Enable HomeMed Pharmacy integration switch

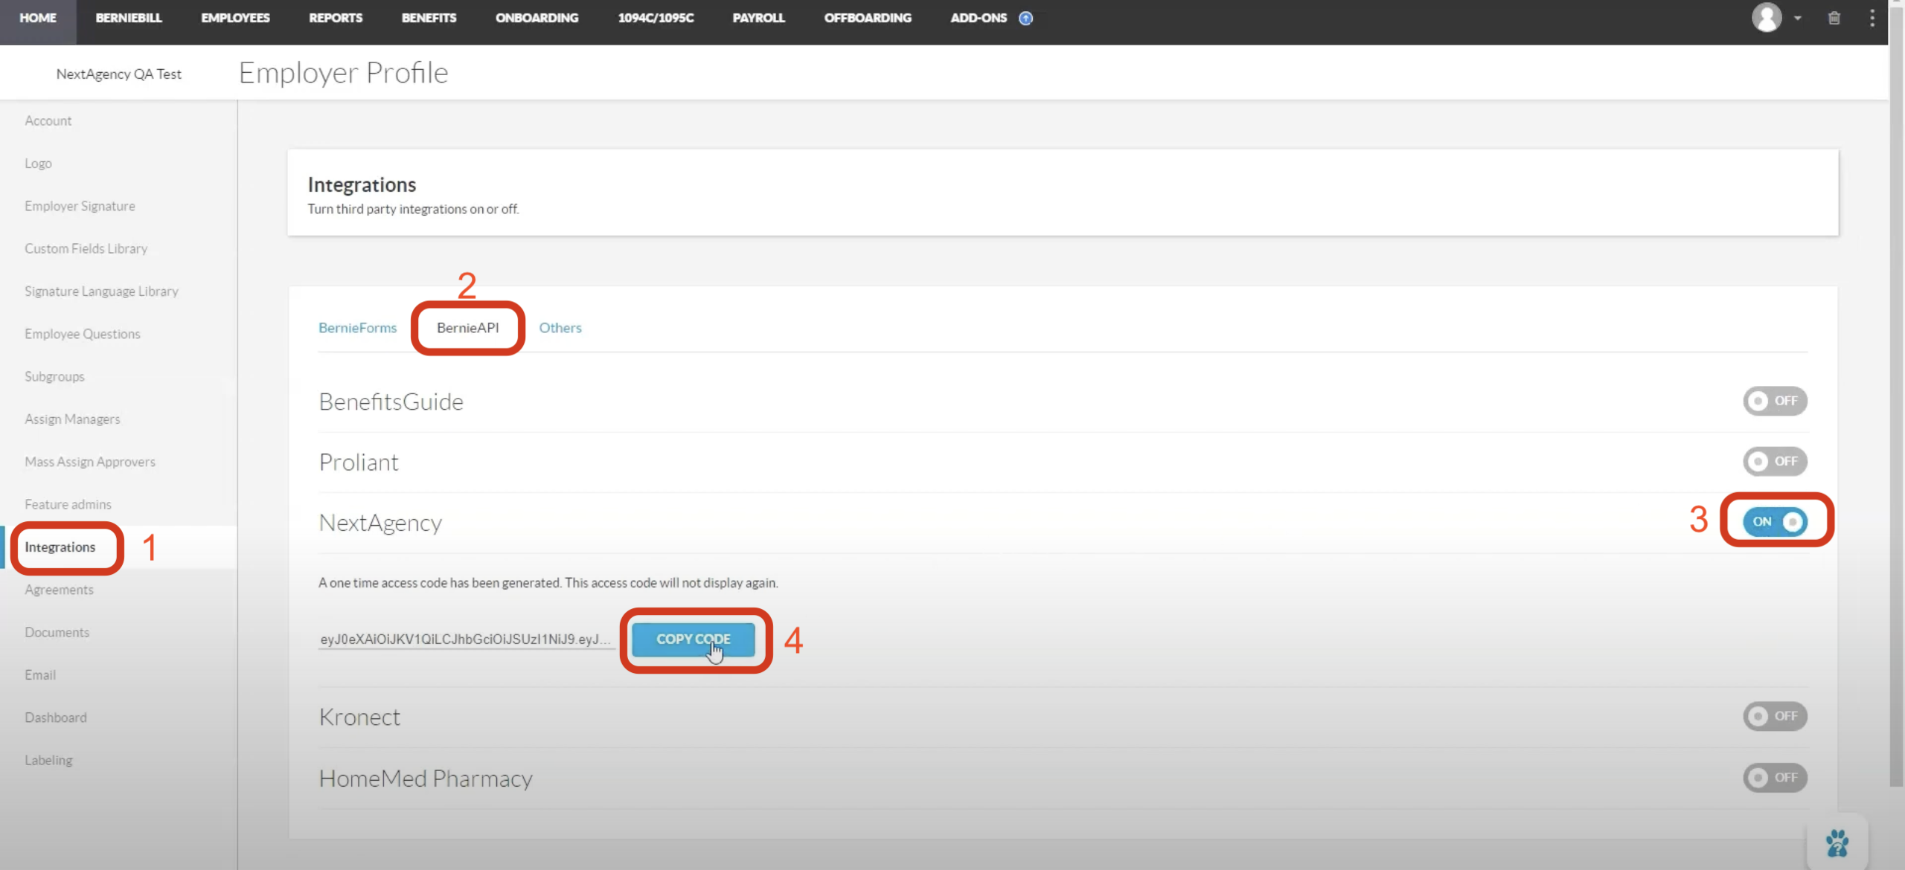(1775, 778)
